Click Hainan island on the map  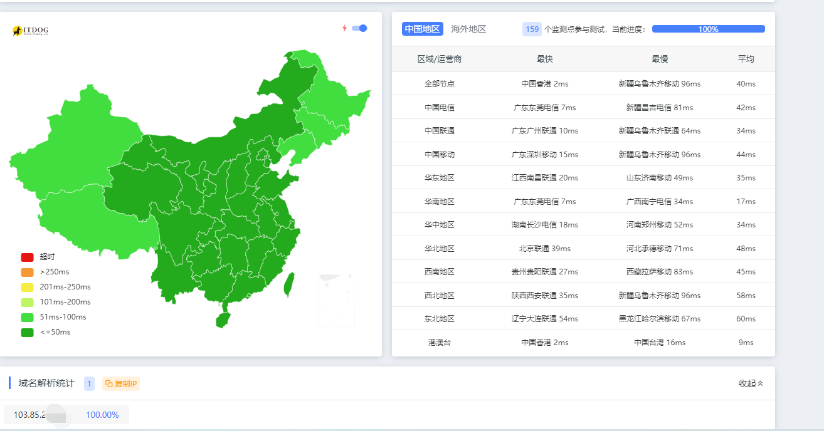(223, 319)
